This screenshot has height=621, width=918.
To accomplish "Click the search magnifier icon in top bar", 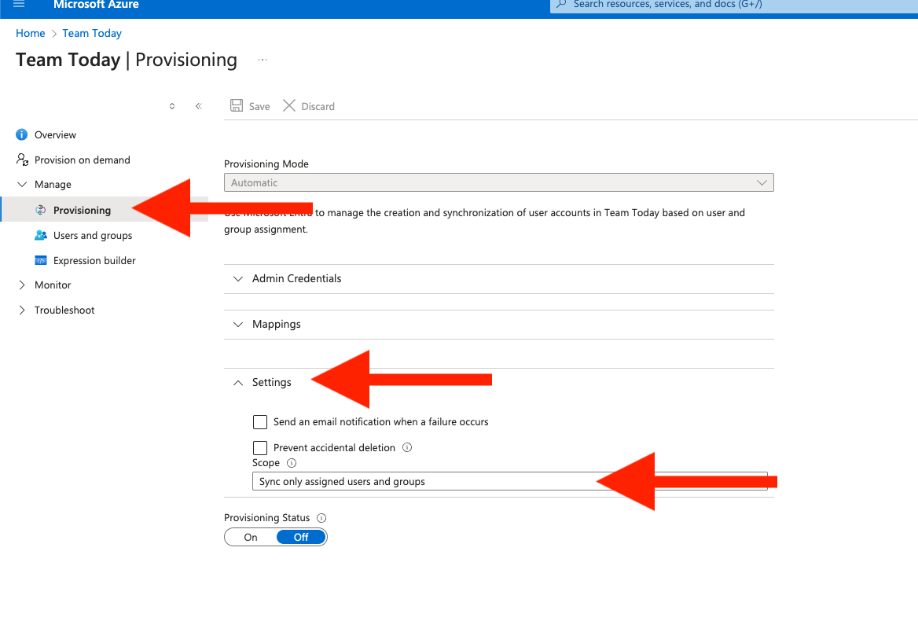I will (561, 4).
